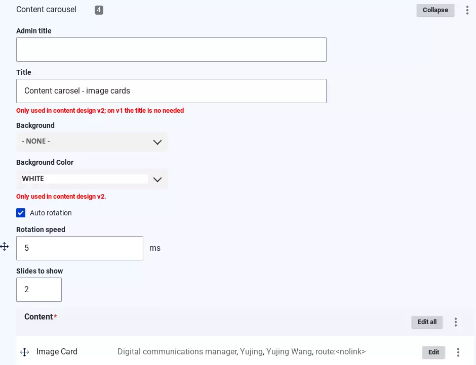Open the Background Color dropdown
This screenshot has height=365, width=476.
(92, 179)
